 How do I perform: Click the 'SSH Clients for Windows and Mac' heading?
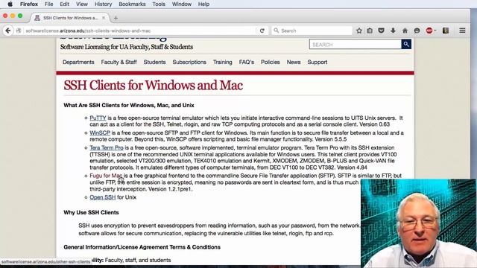click(x=153, y=86)
